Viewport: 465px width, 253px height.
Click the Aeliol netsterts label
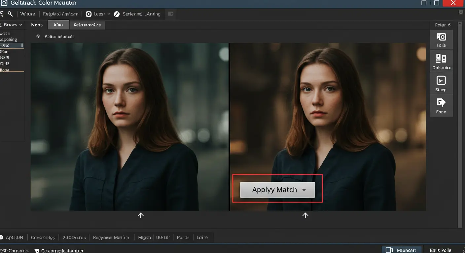59,37
